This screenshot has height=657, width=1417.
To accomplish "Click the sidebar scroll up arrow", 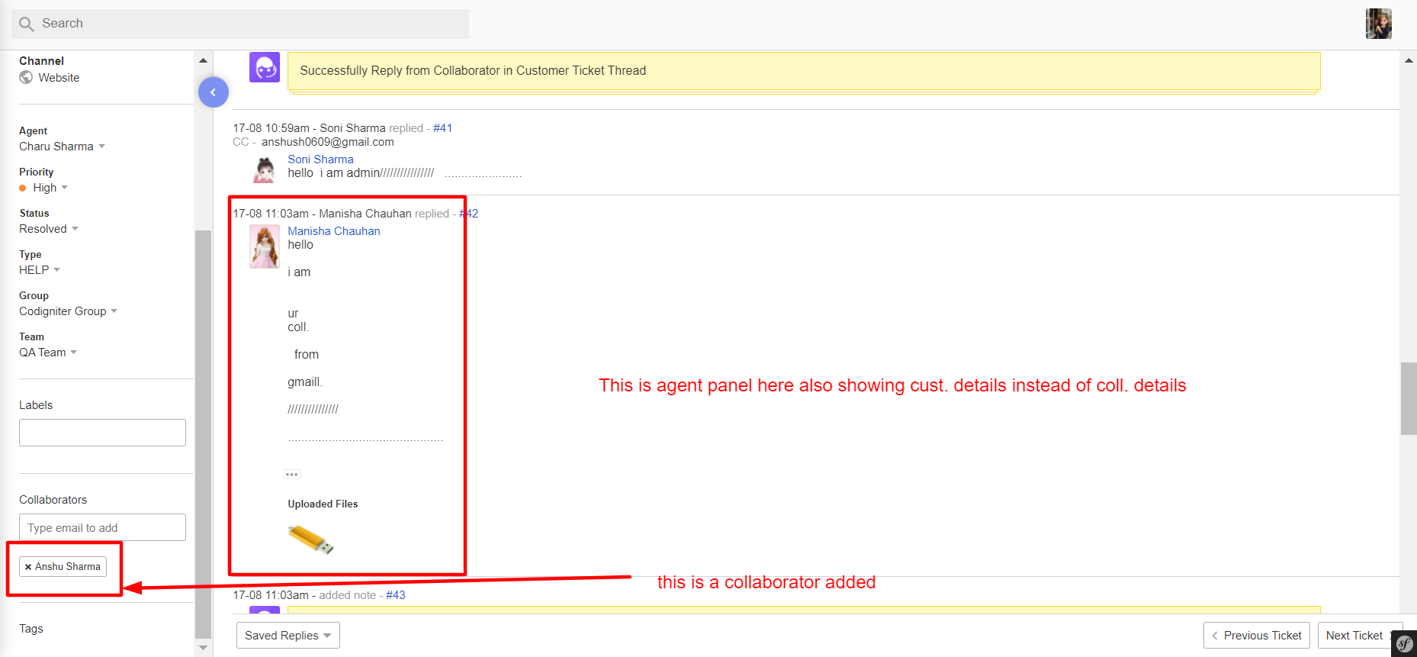I will point(203,60).
